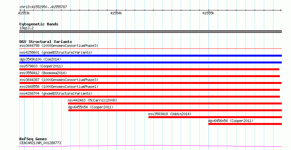Open dgv6456n54 (Cooper2011) label
This screenshot has height=150, width=291.
[x=231, y=121]
